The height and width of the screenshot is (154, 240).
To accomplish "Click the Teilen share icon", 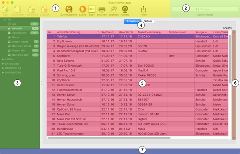I will (144, 9).
